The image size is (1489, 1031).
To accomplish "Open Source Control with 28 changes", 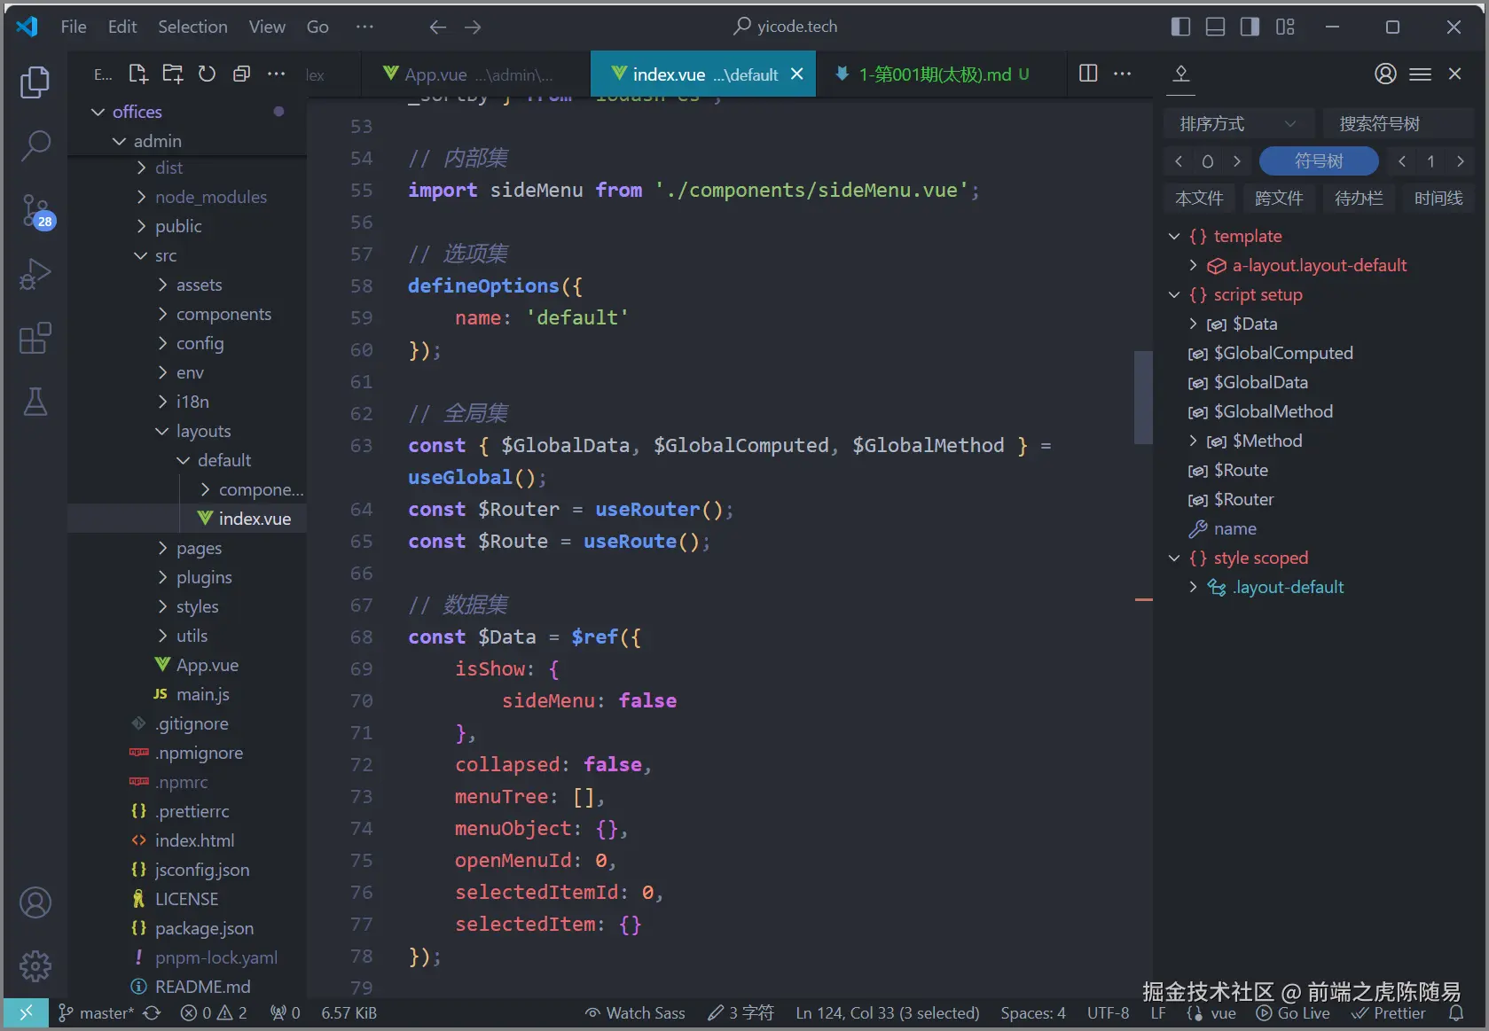I will [x=35, y=211].
